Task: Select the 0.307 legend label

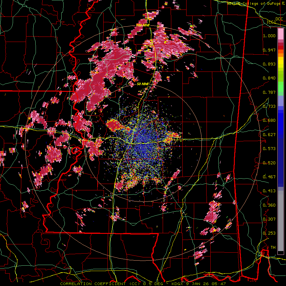Action: 269,219
